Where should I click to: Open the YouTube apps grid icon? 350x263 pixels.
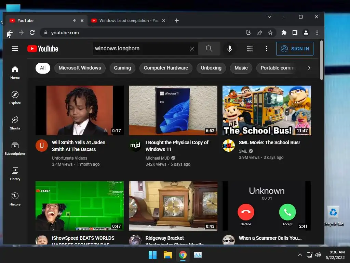250,49
